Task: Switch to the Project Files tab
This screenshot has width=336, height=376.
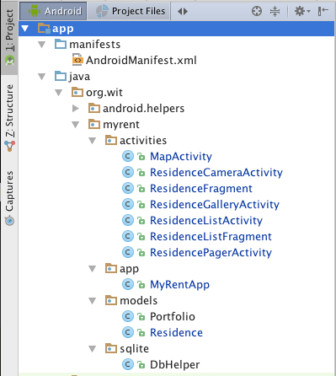Action: [129, 11]
